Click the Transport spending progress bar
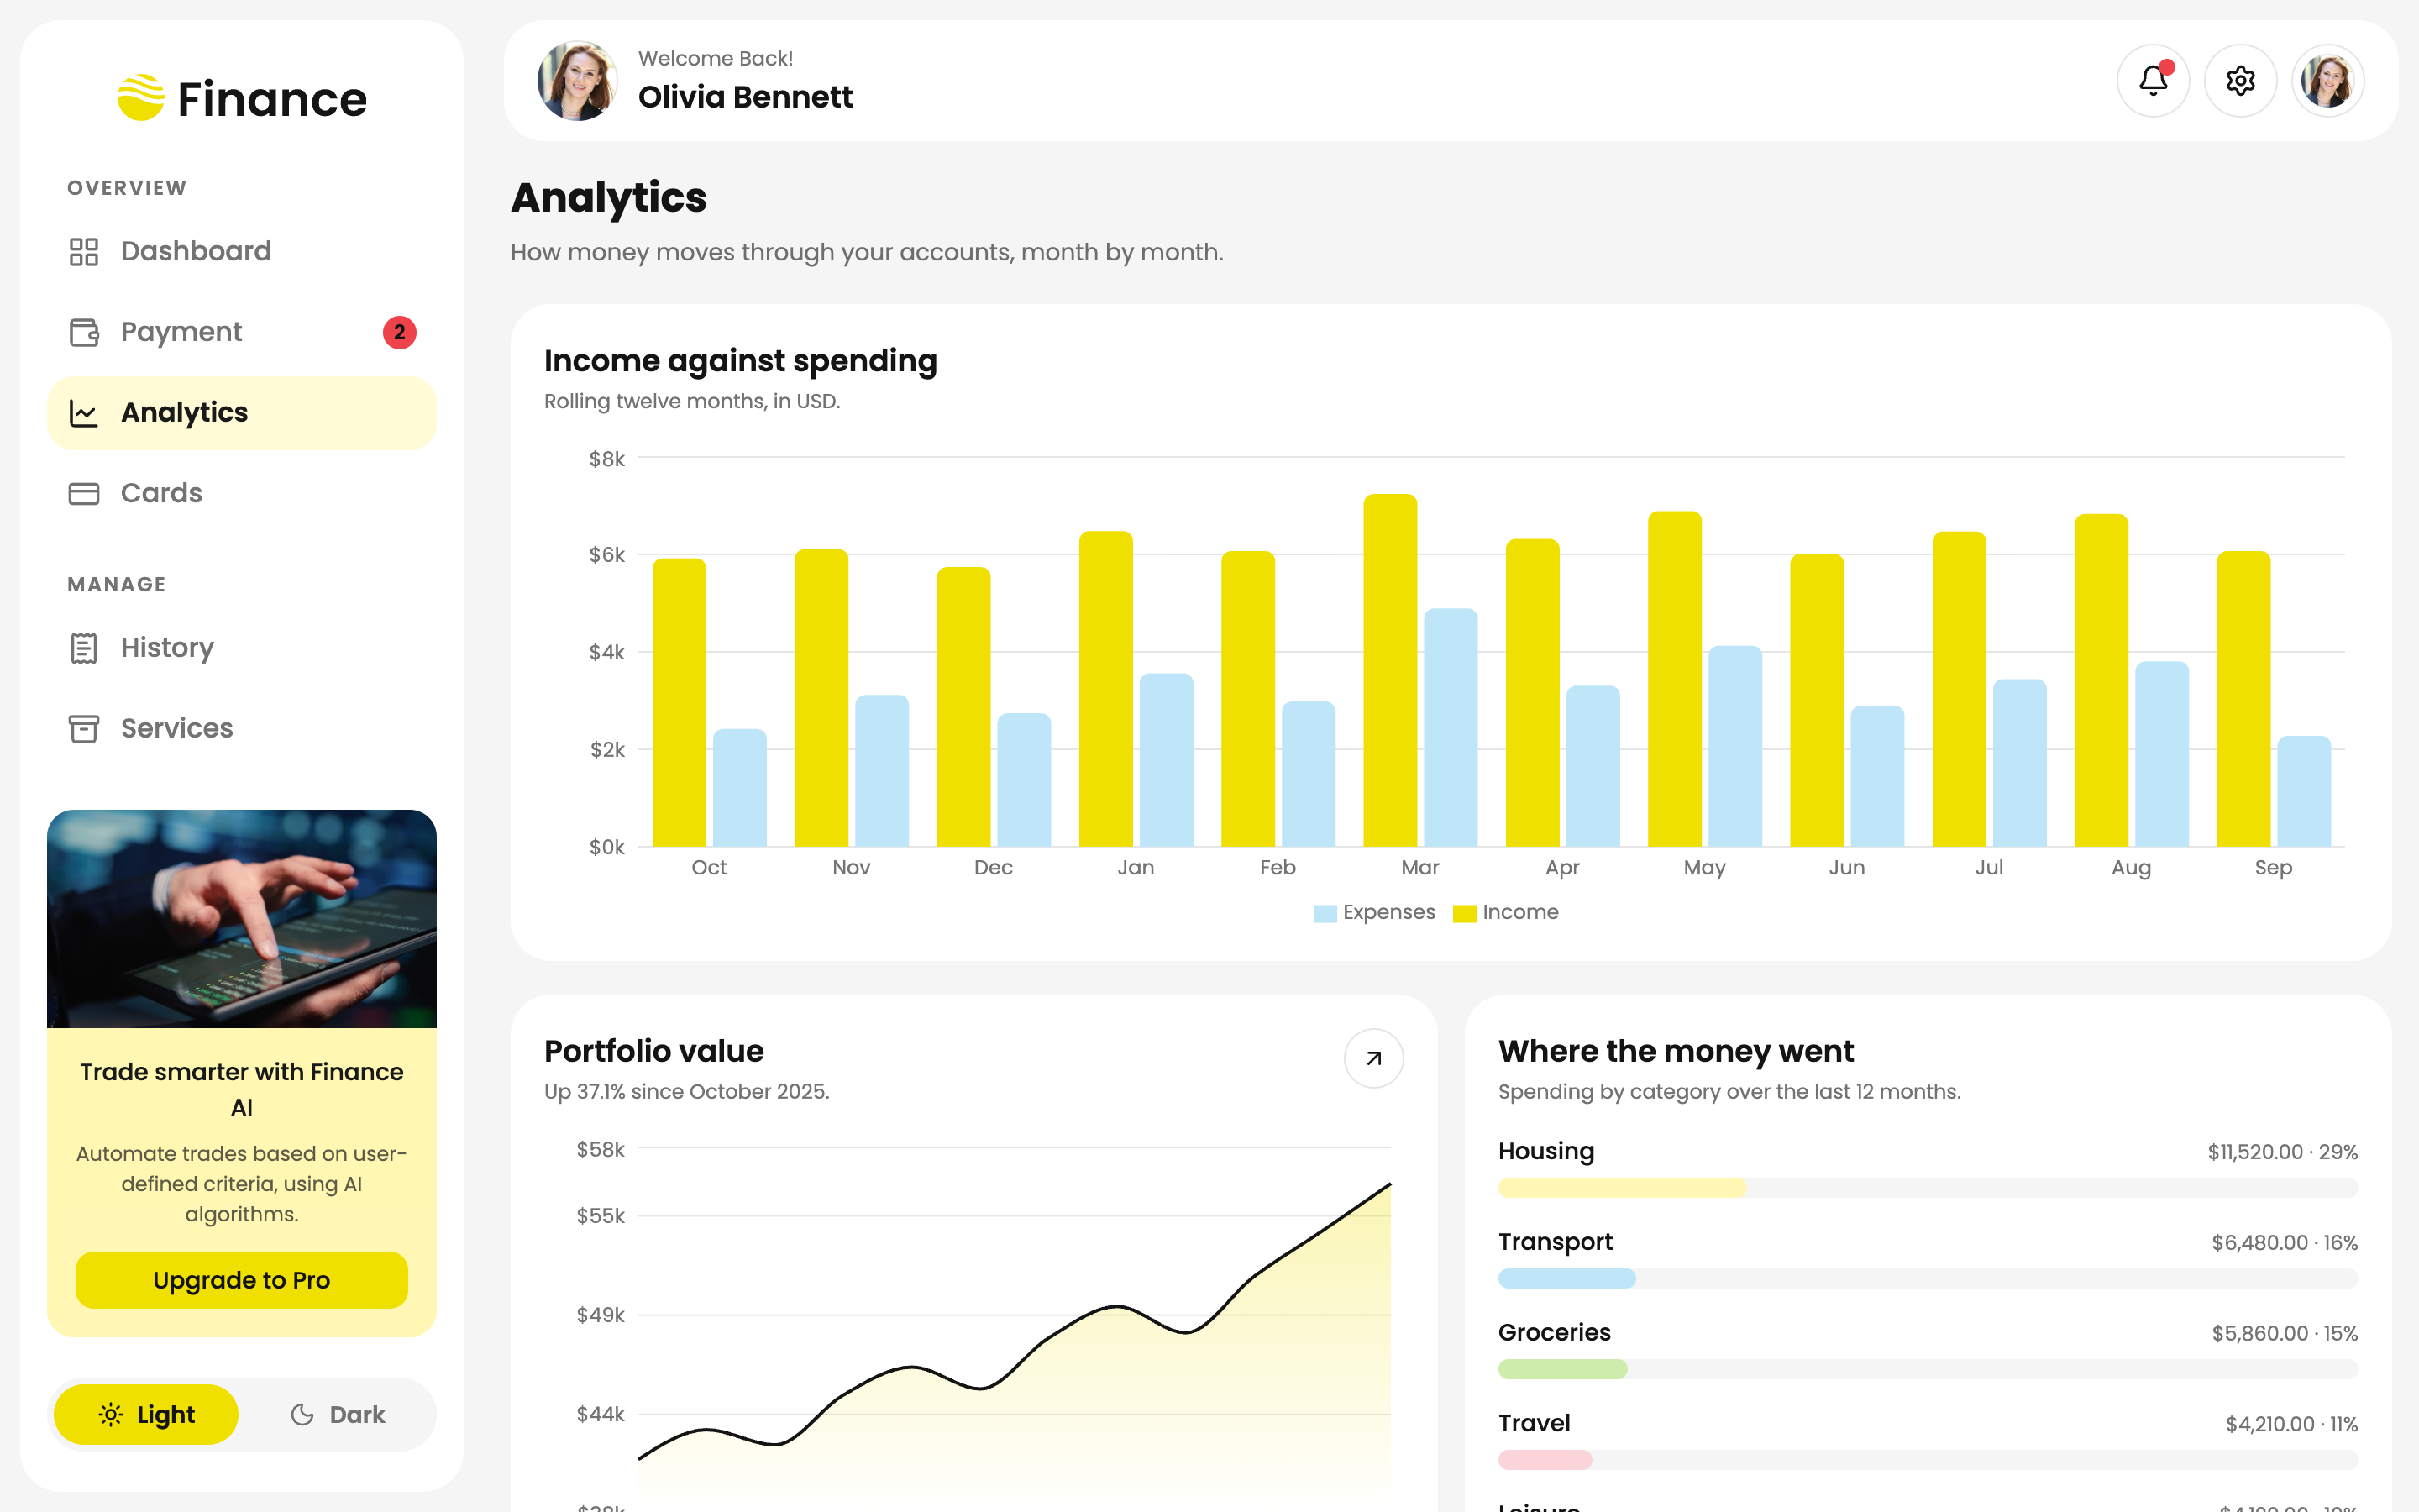 [x=1927, y=1278]
